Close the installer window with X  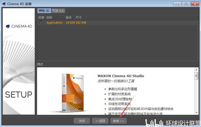coord(195,4)
